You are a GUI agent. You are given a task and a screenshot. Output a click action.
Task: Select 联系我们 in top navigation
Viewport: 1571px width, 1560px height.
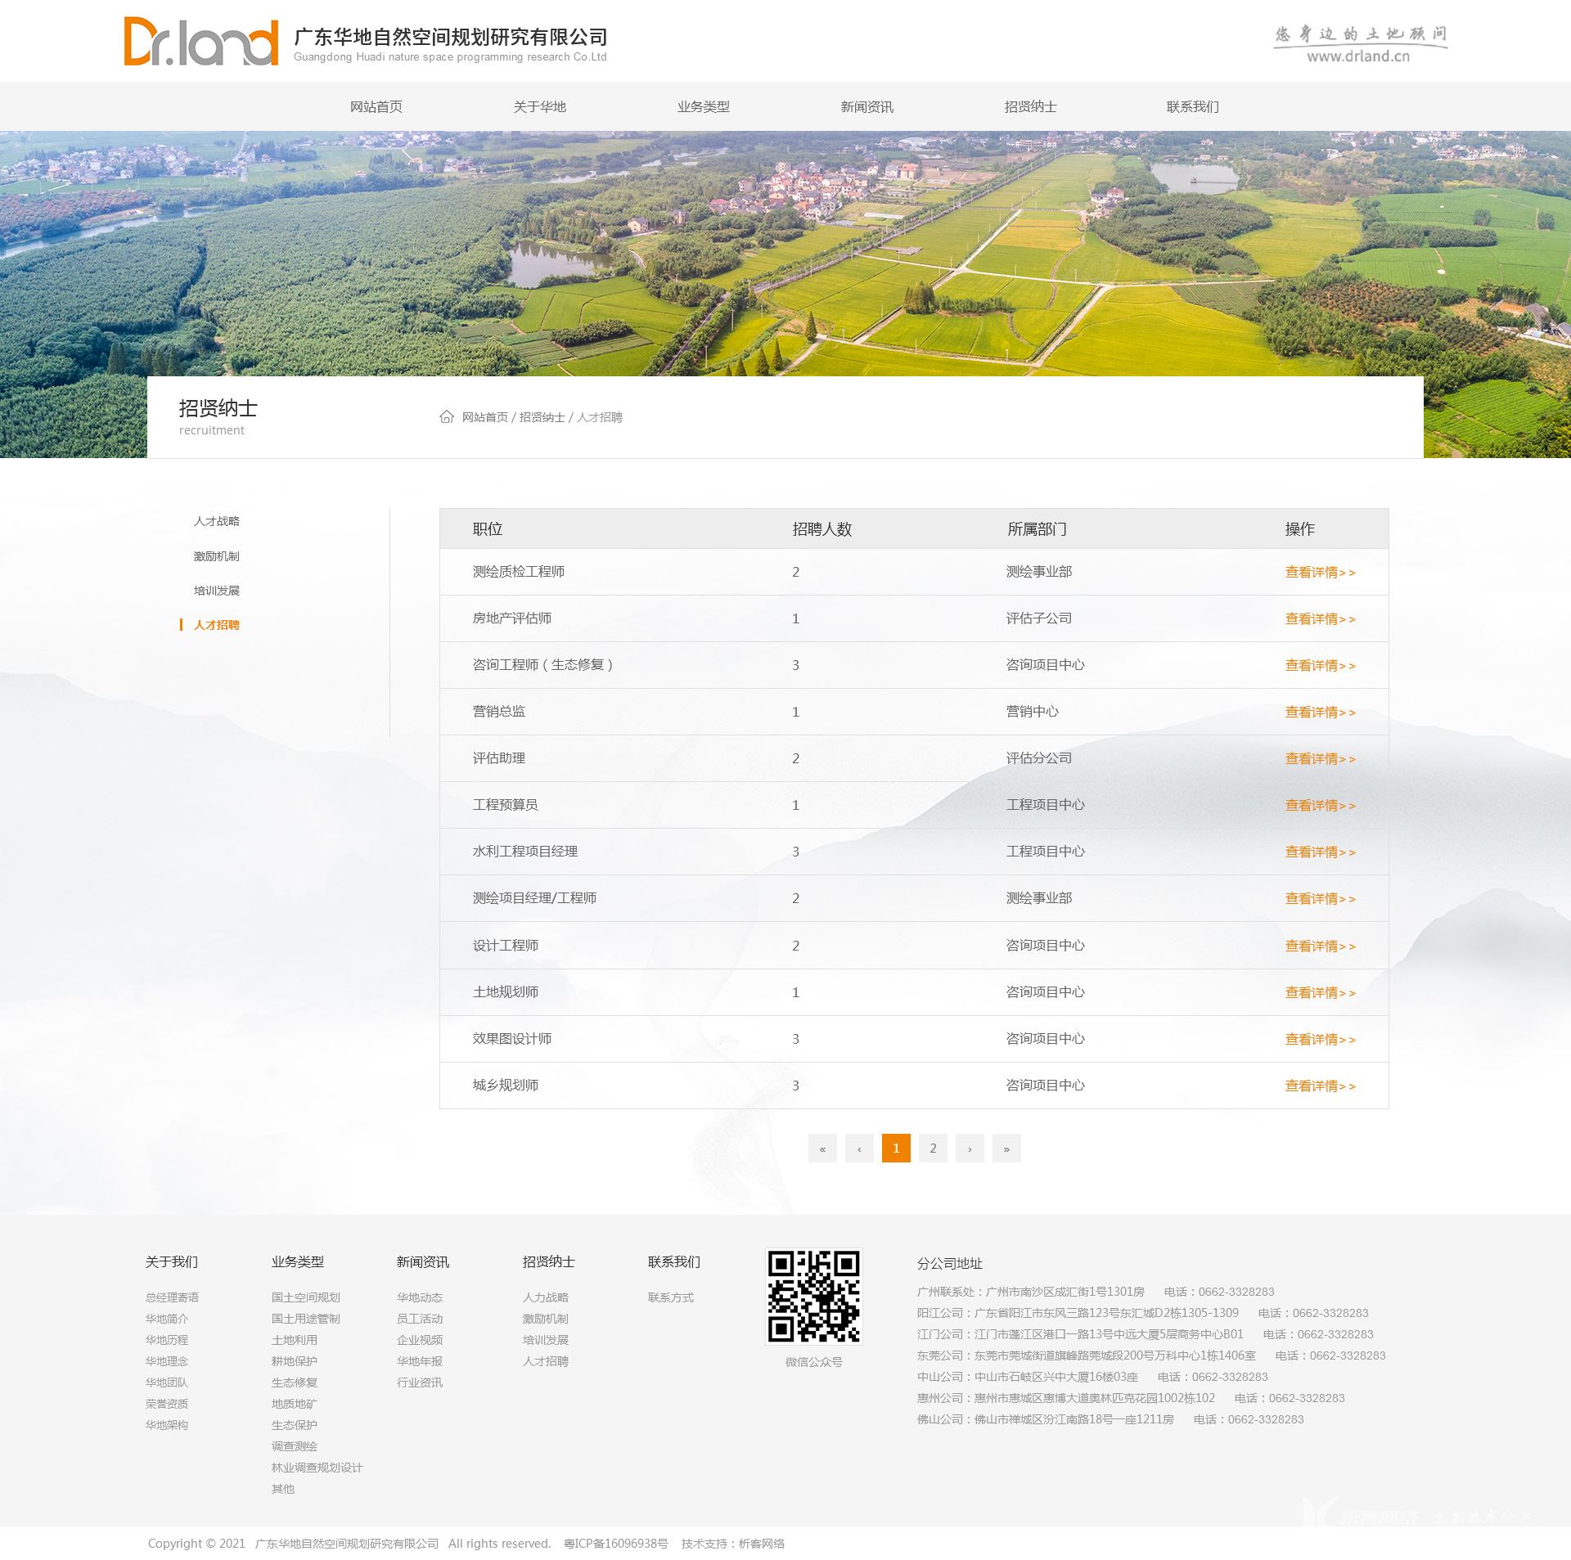(x=1192, y=107)
